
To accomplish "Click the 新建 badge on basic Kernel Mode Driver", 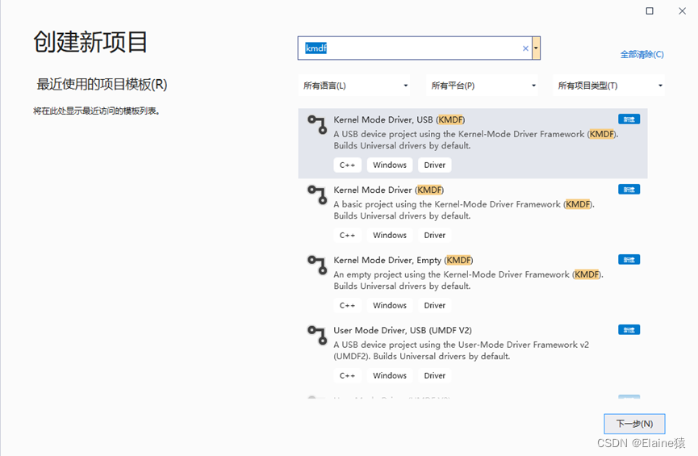I will click(x=629, y=190).
